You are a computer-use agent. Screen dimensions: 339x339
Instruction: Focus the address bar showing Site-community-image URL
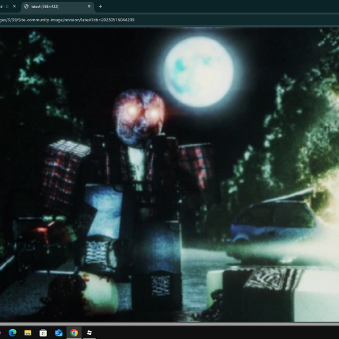coord(169,20)
